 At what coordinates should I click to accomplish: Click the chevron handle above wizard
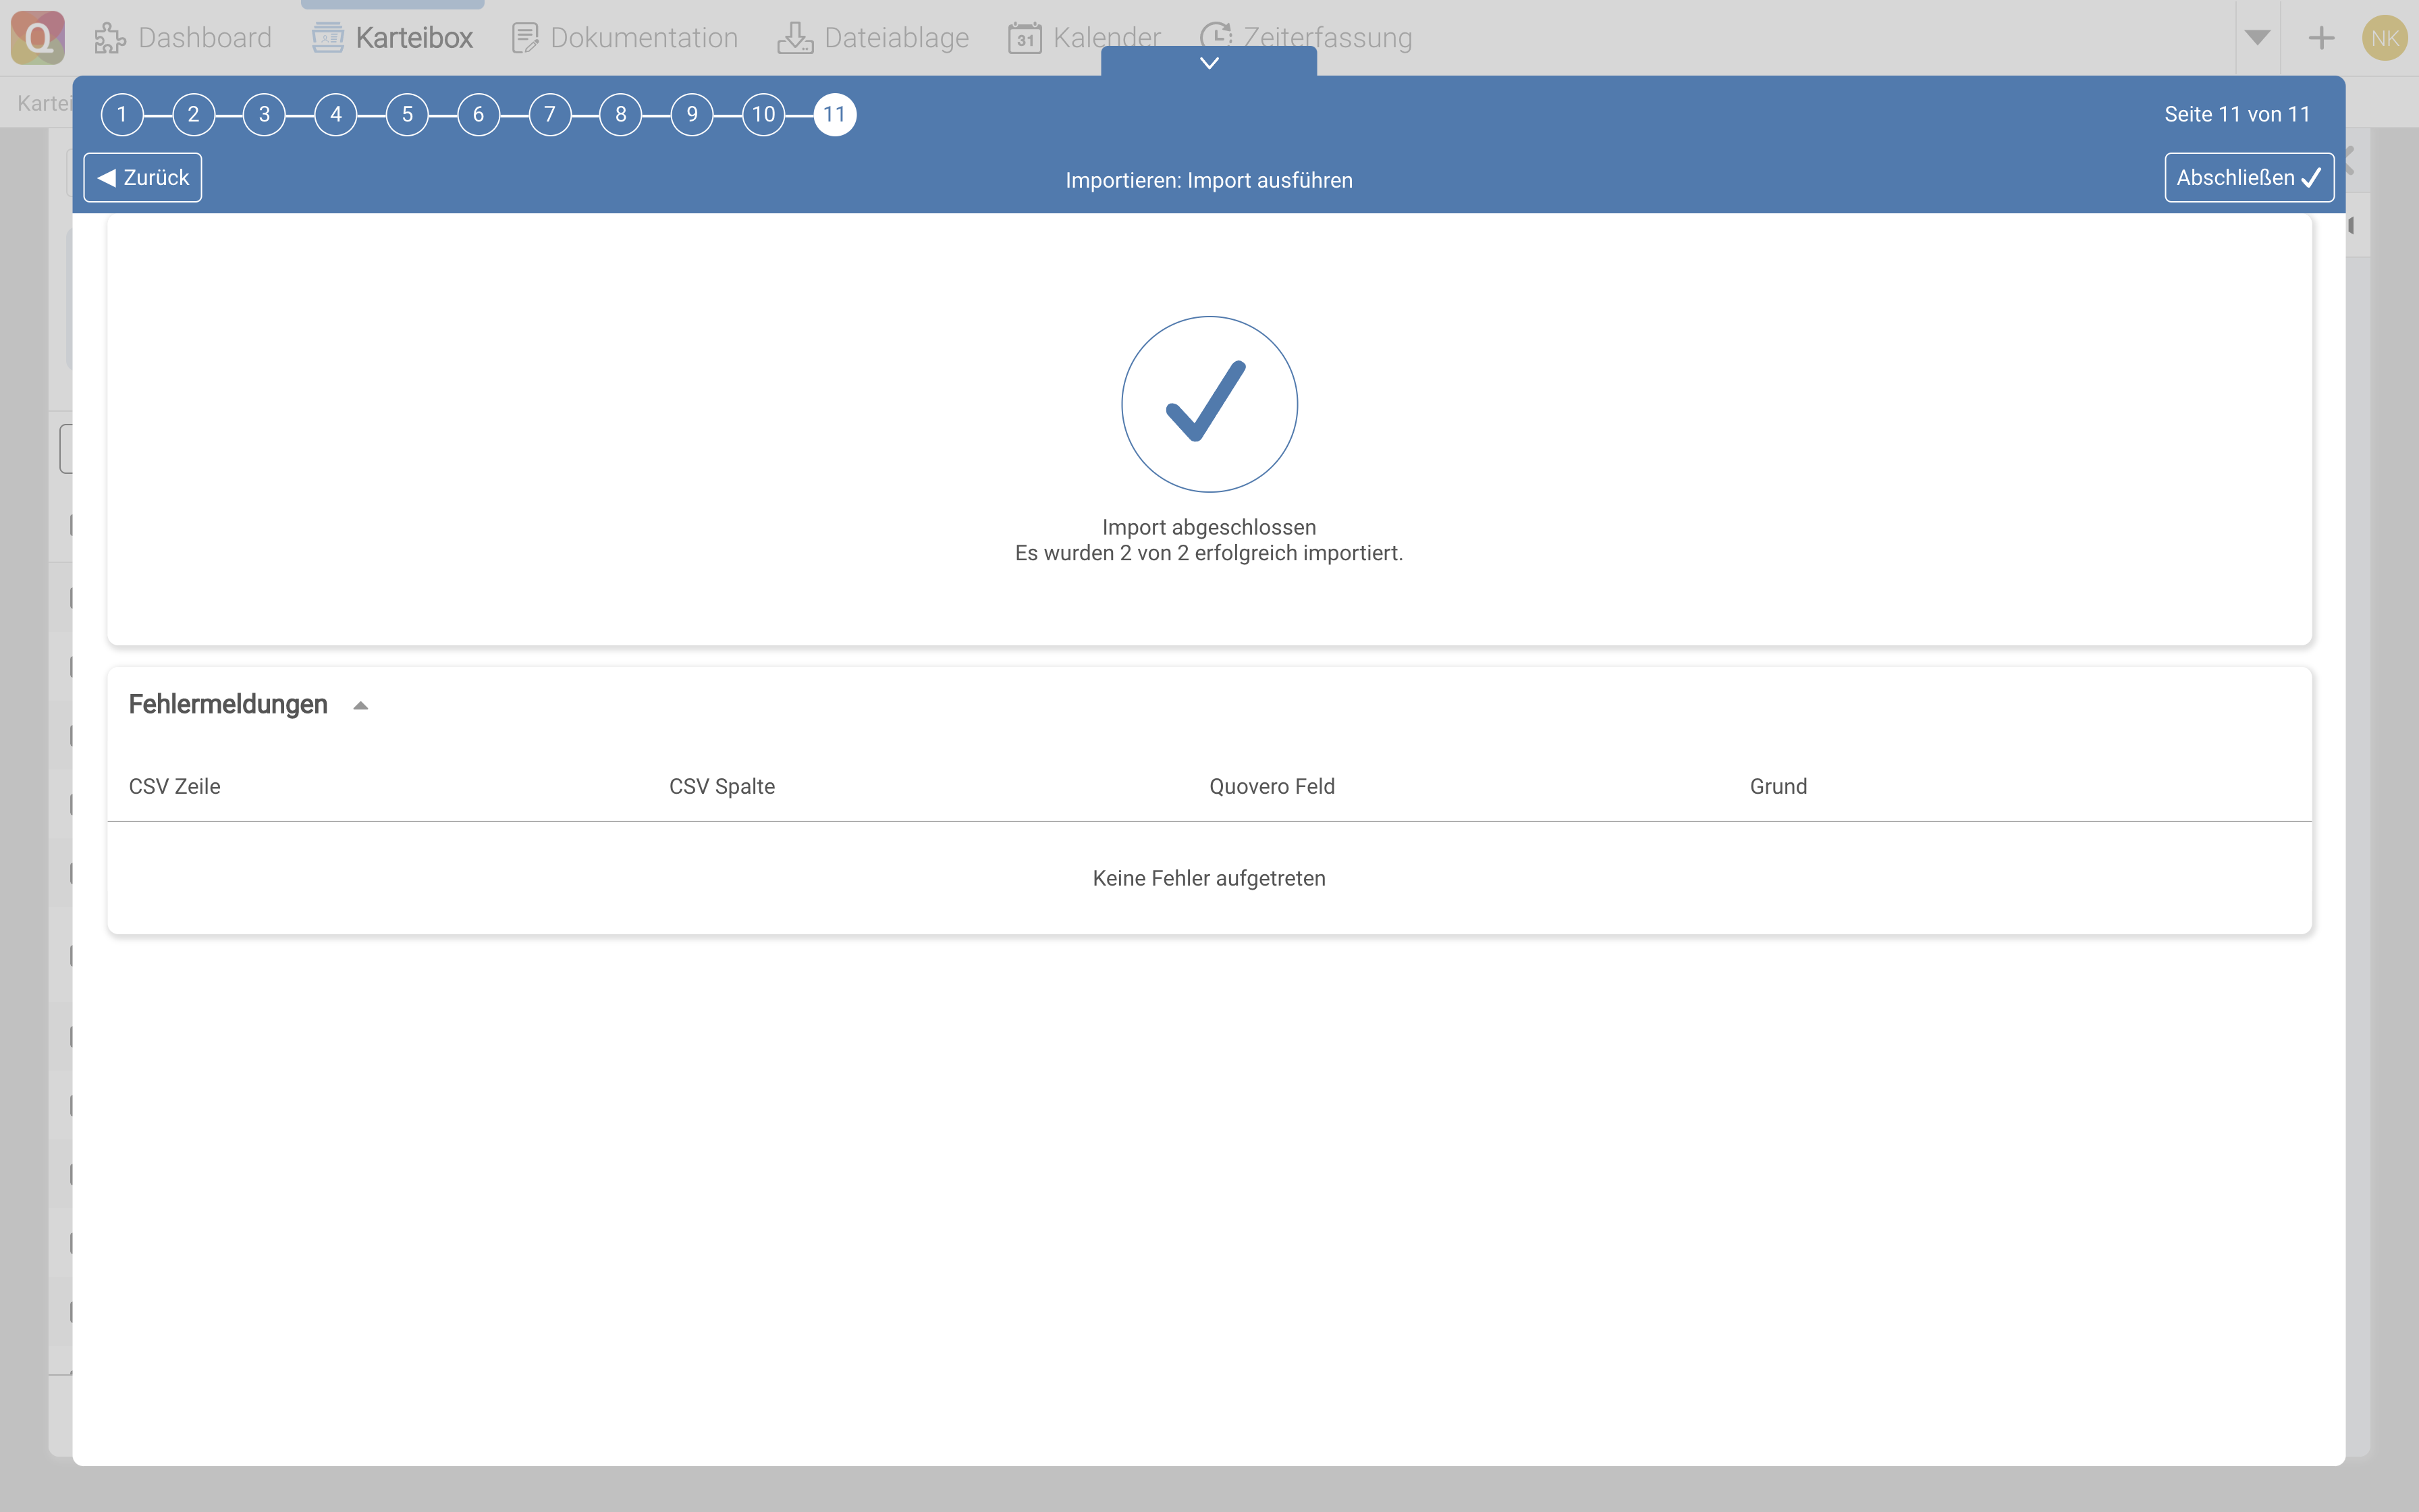coord(1209,63)
